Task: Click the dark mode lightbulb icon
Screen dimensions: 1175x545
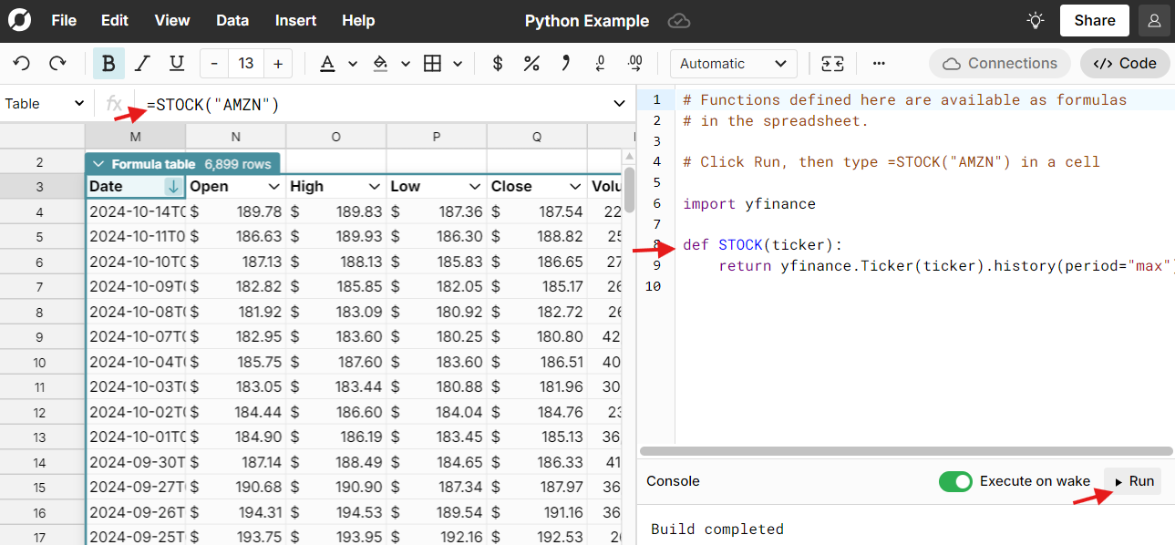Action: [1035, 19]
